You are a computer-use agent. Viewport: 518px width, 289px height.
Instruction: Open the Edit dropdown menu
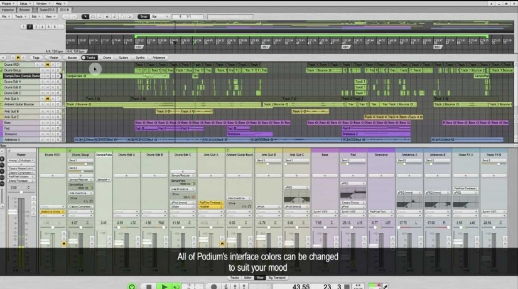tap(35, 16)
